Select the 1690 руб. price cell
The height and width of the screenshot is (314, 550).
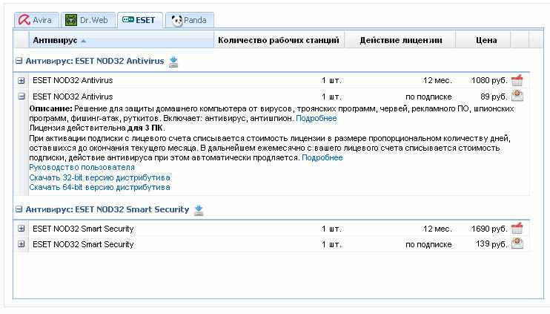click(x=489, y=229)
